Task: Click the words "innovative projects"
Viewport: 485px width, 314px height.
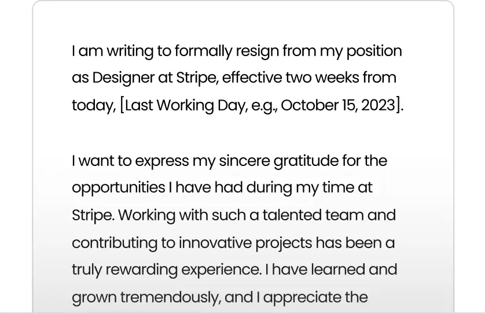Action: [x=245, y=243]
